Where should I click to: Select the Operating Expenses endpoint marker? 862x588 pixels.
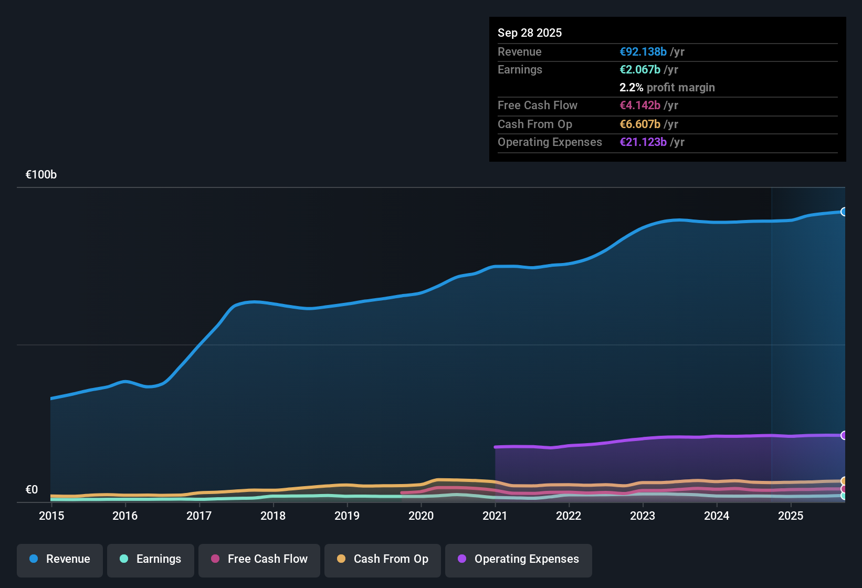point(844,435)
